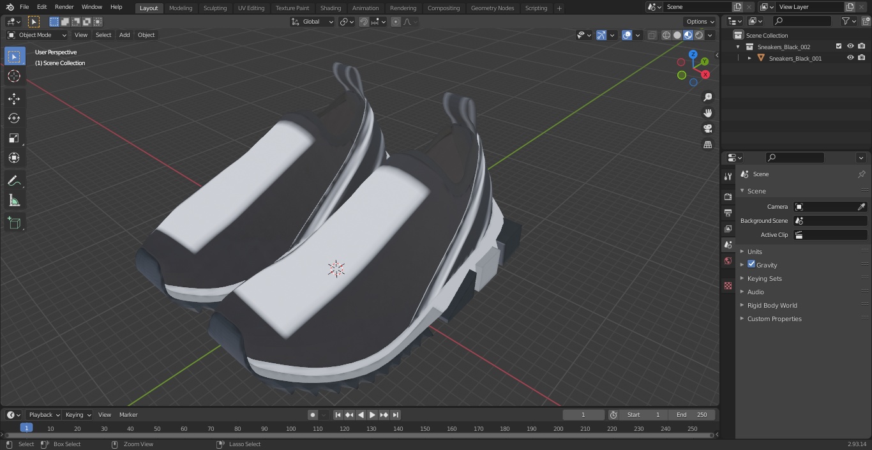Select the Add Cube tool
Image resolution: width=872 pixels, height=450 pixels.
[x=14, y=223]
